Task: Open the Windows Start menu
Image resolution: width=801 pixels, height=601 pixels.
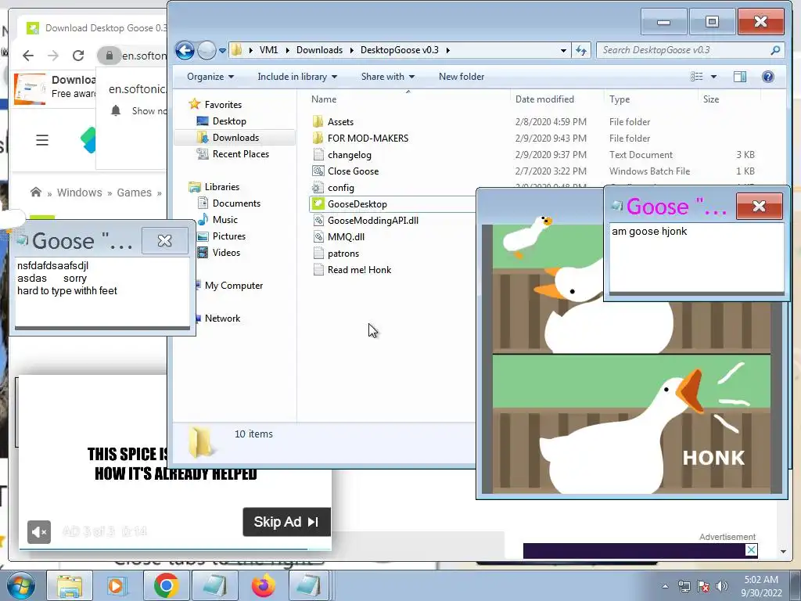Action: click(21, 585)
